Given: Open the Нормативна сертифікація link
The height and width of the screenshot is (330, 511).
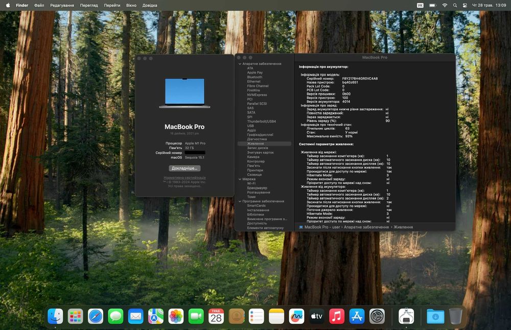Looking at the screenshot, I should tap(184, 178).
